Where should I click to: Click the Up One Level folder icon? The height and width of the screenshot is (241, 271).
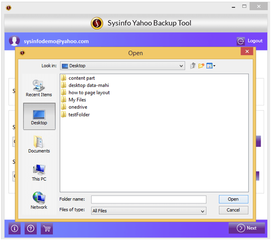click(x=193, y=66)
